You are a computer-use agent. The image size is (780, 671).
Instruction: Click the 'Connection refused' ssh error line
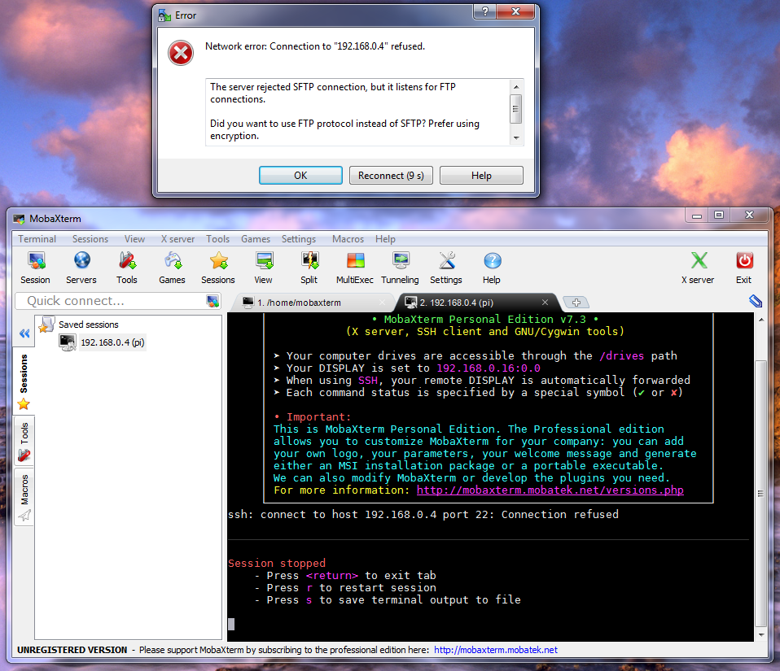point(423,514)
